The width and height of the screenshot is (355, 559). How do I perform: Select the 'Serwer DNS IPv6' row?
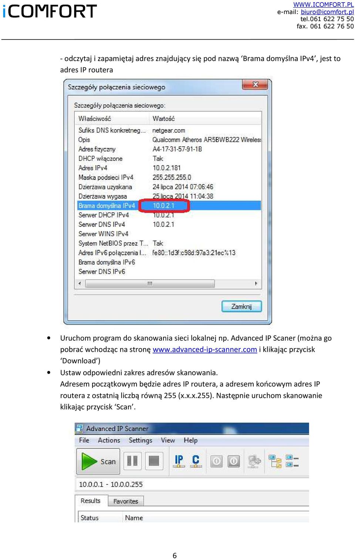(x=168, y=272)
